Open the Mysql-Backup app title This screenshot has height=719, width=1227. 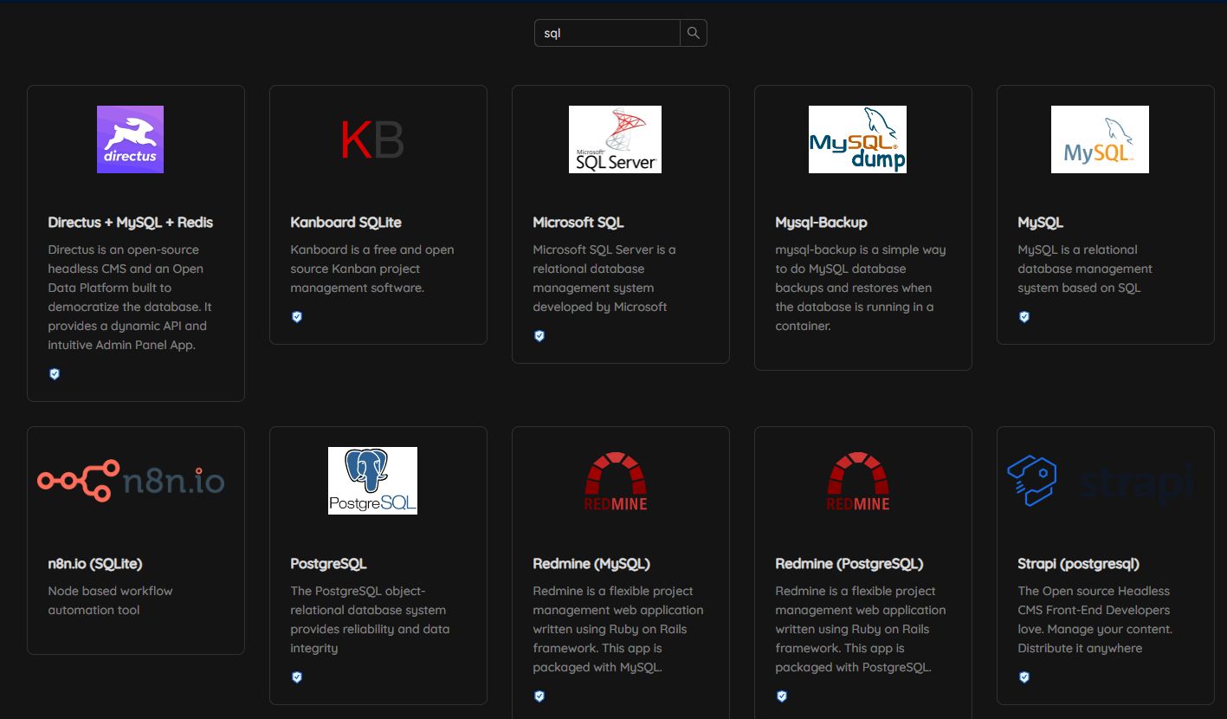[x=821, y=223]
